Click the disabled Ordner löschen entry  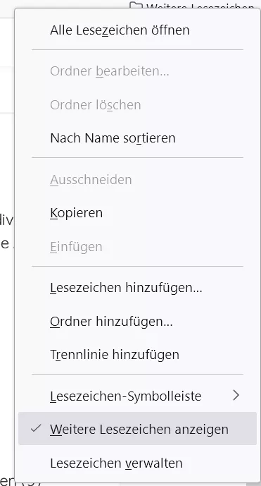(137, 105)
